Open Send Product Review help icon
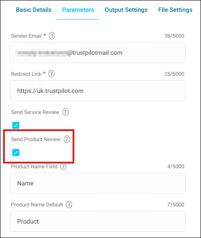 [67, 139]
